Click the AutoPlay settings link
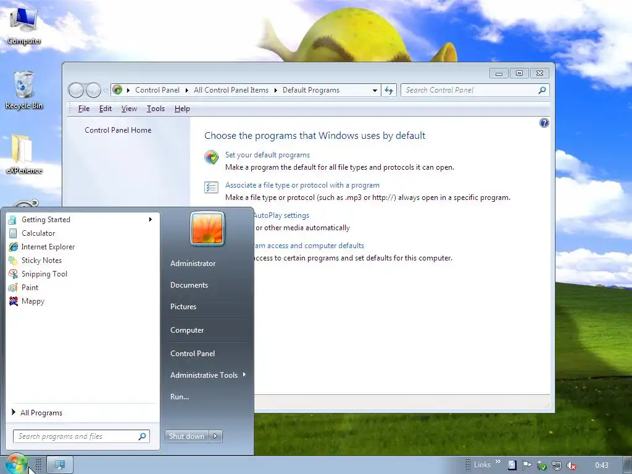632x474 pixels. [281, 215]
